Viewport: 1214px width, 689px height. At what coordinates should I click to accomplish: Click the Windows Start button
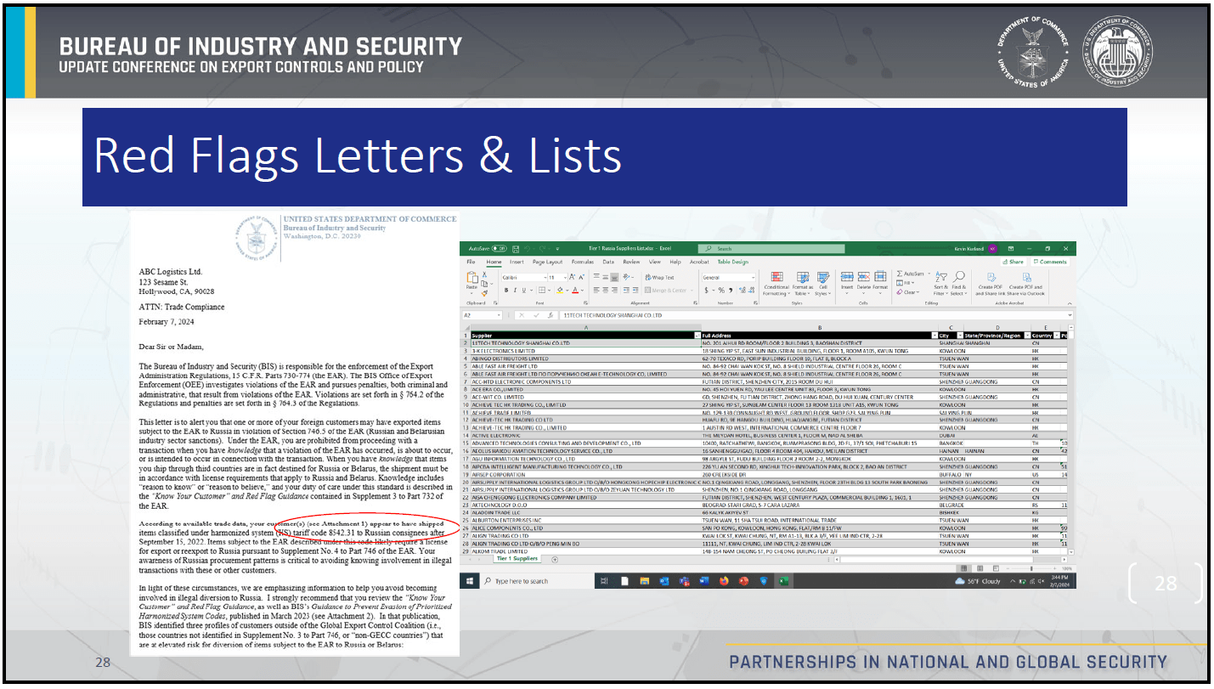tap(470, 581)
